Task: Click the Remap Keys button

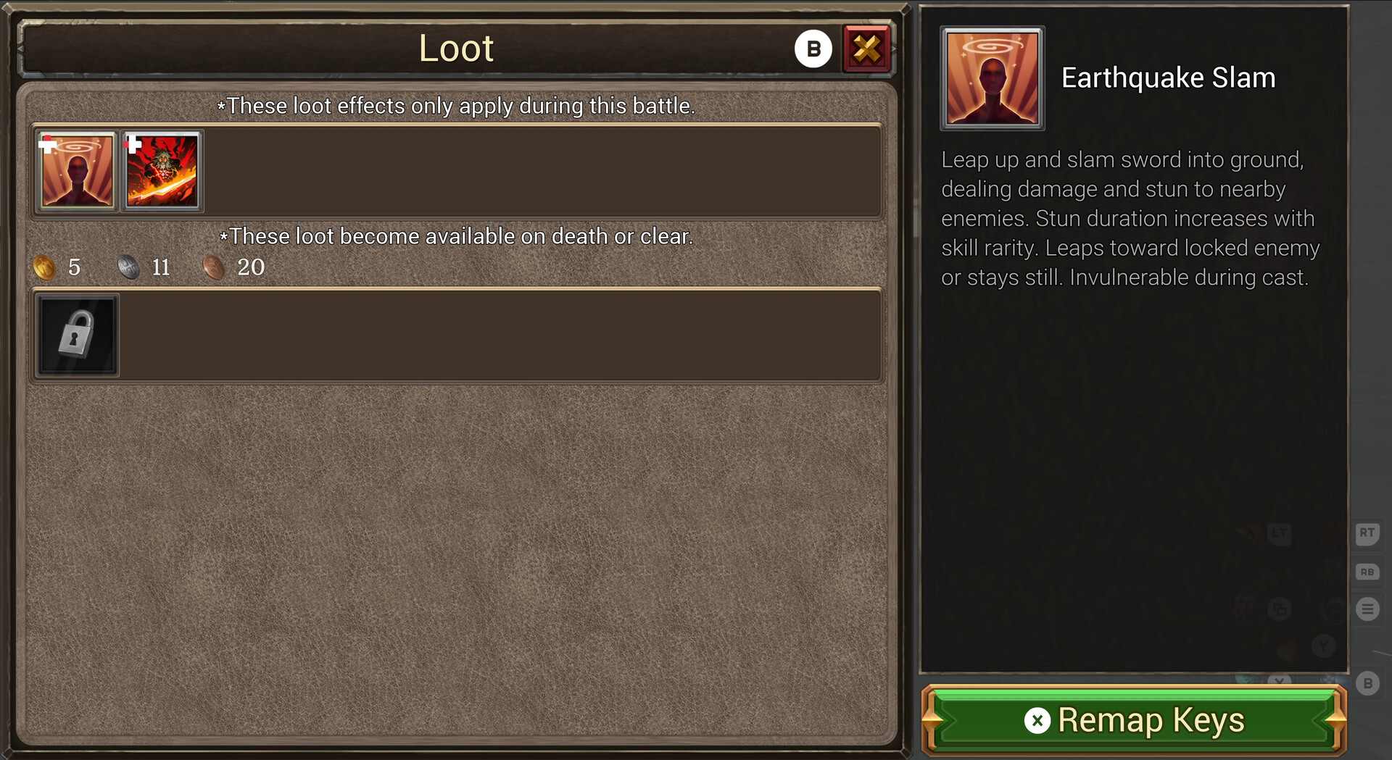Action: click(x=1134, y=720)
